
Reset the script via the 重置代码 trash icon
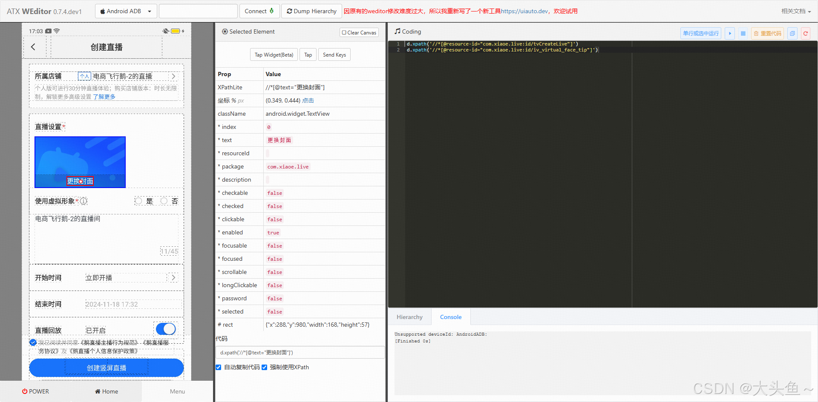767,33
